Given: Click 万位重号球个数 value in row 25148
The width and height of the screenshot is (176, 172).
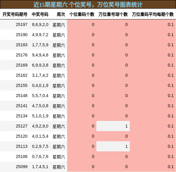Looking at the screenshot, I should pyautogui.click(x=126, y=96).
